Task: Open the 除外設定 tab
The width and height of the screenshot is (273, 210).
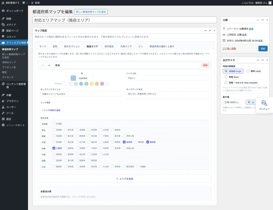Action: click(x=109, y=46)
